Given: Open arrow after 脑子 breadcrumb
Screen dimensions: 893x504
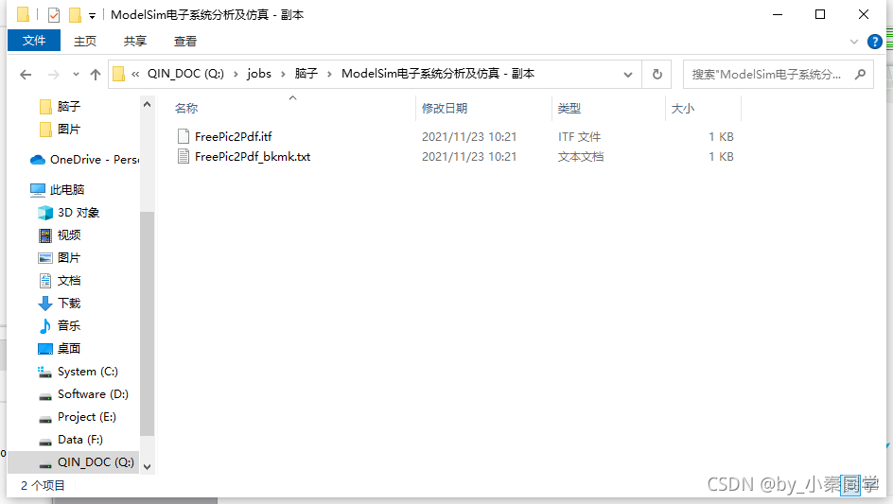Looking at the screenshot, I should point(329,74).
